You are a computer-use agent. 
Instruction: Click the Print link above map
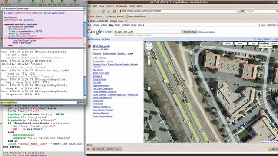[x=259, y=39]
